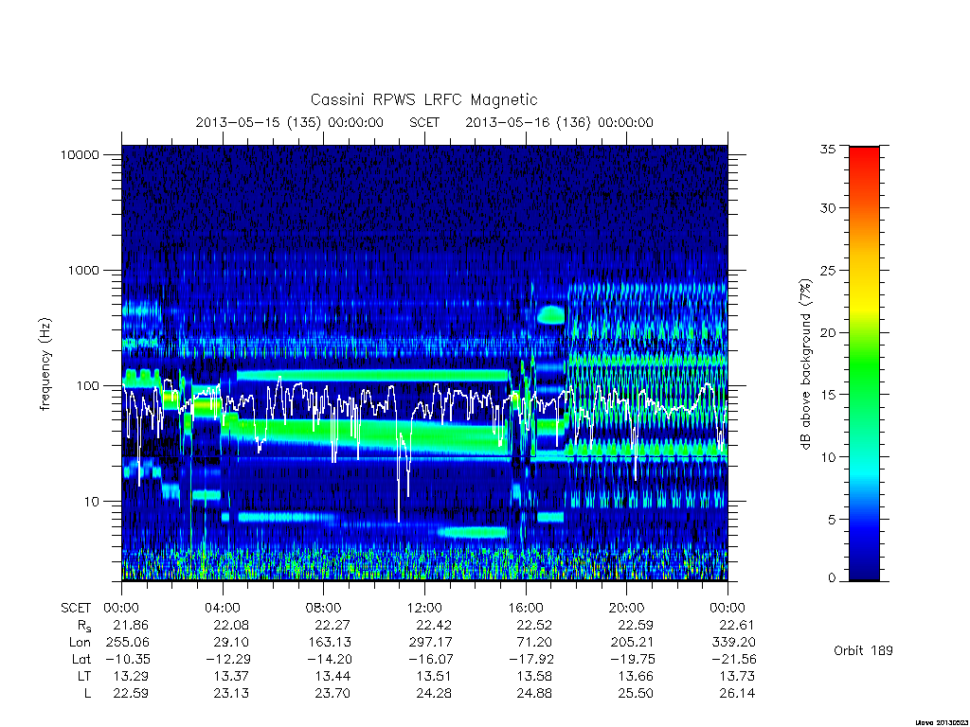Image resolution: width=970 pixels, height=727 pixels.
Task: Click the "SCET" label in the header line
Action: pos(424,122)
